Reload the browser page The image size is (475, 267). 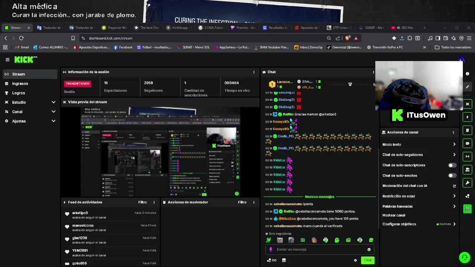coord(21,38)
